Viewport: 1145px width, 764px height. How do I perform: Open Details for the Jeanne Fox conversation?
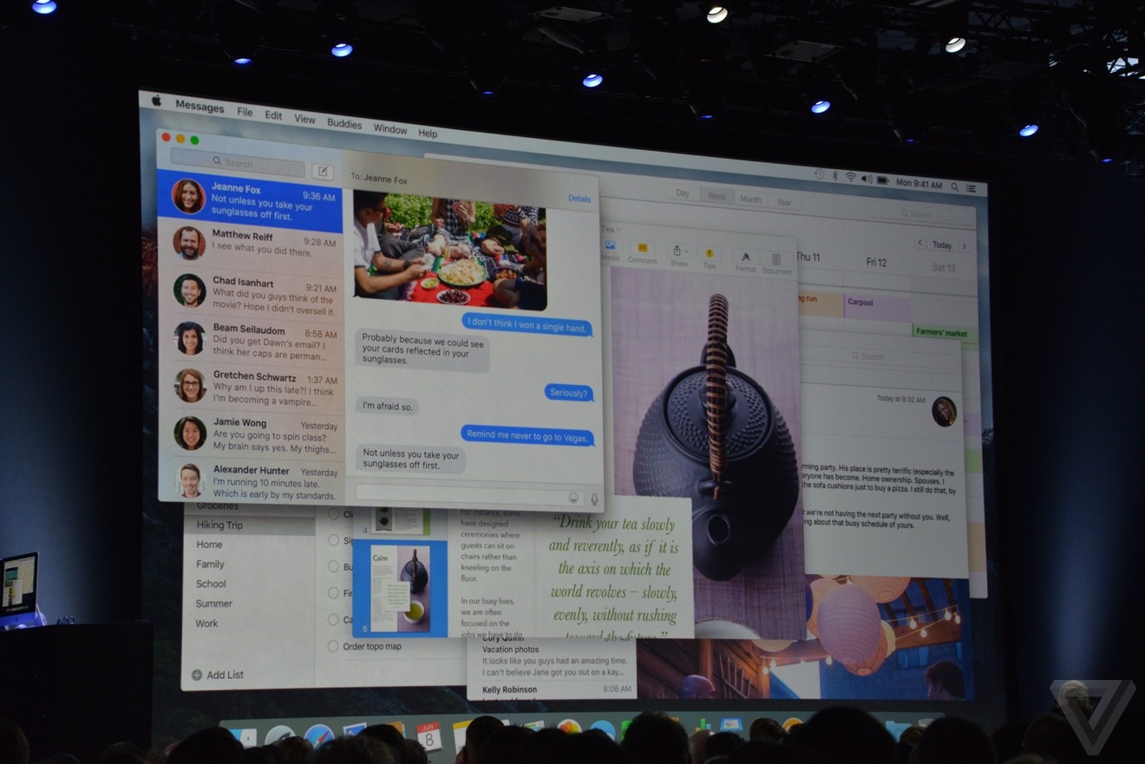click(579, 199)
